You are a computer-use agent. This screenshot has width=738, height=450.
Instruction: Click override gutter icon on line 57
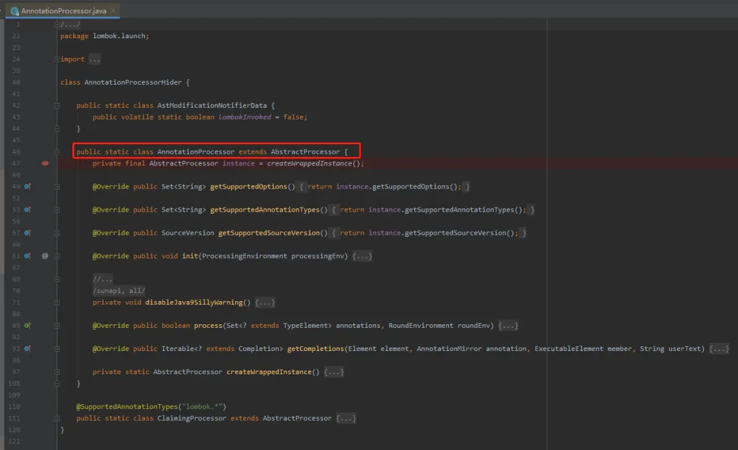tap(28, 233)
